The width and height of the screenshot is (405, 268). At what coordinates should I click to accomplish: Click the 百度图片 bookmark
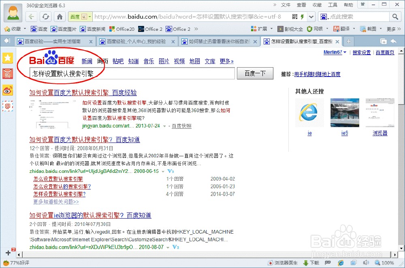point(64,29)
